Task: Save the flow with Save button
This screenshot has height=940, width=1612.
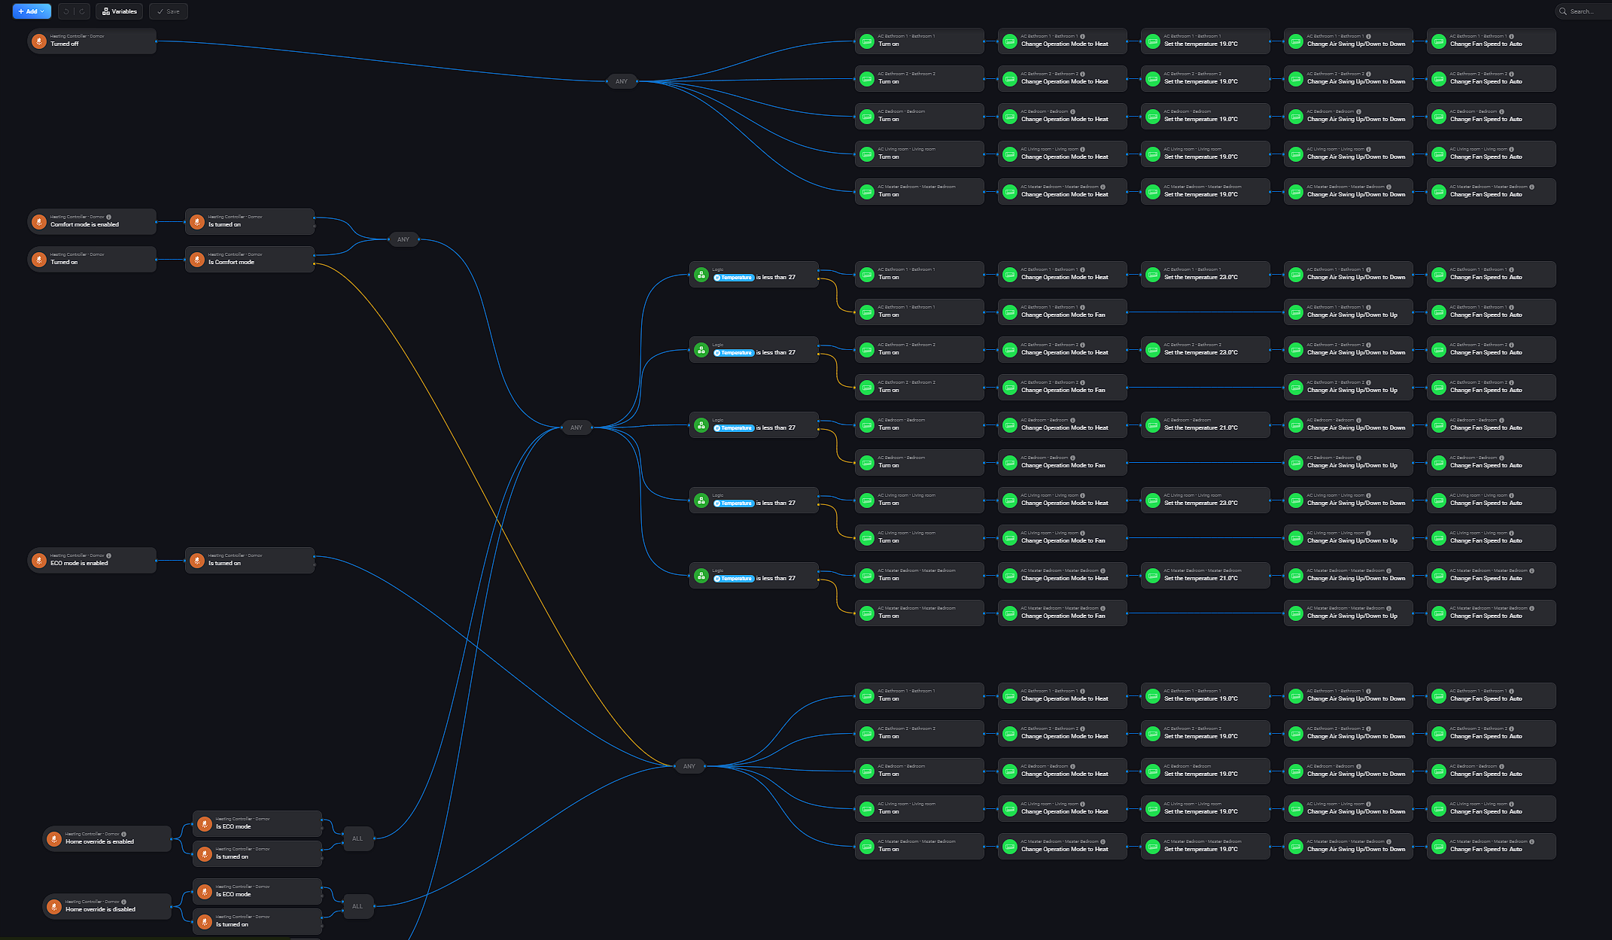Action: point(169,11)
